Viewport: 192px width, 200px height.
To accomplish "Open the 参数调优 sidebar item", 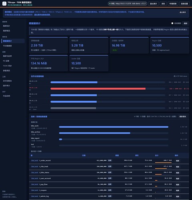I will [13, 70].
